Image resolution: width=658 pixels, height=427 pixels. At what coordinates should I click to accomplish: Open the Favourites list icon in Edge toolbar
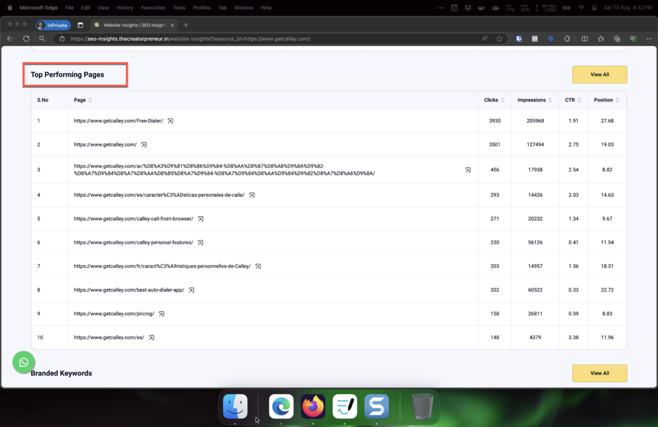tap(601, 39)
